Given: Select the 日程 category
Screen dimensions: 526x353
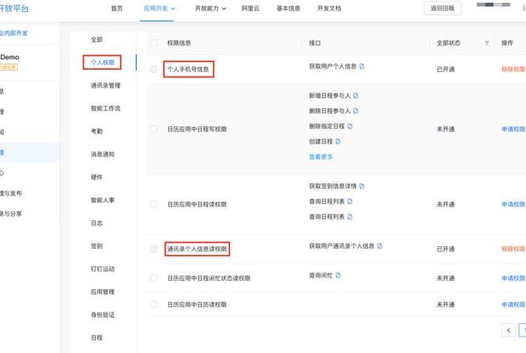Looking at the screenshot, I should [x=97, y=337].
